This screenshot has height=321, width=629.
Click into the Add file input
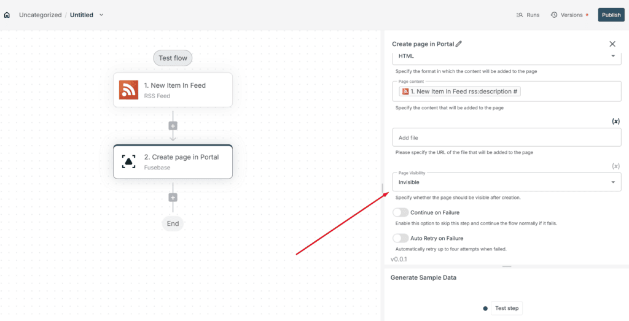507,137
